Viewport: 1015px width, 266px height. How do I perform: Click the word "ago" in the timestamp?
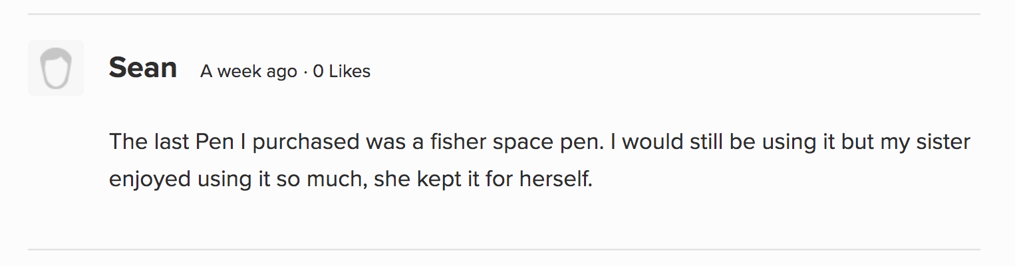pos(281,71)
